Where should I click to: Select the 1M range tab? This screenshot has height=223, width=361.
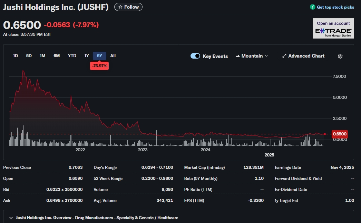(42, 55)
